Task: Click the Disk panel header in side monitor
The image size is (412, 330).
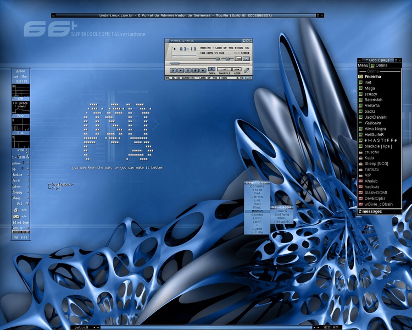Action: click(21, 133)
